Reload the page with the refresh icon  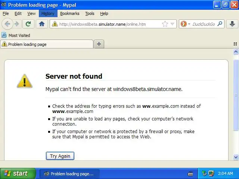click(x=28, y=24)
